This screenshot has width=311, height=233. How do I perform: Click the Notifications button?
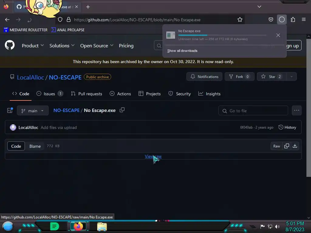click(204, 76)
